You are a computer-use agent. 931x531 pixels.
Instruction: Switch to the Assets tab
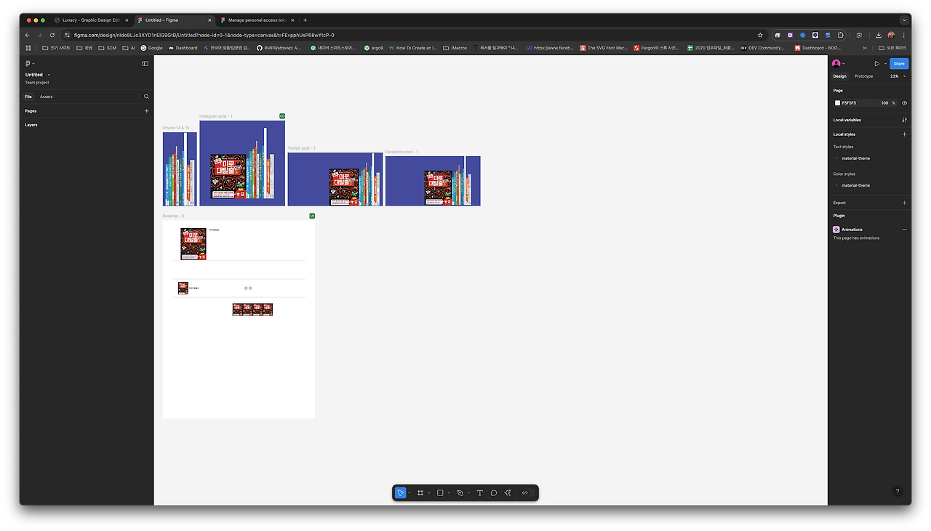click(46, 97)
